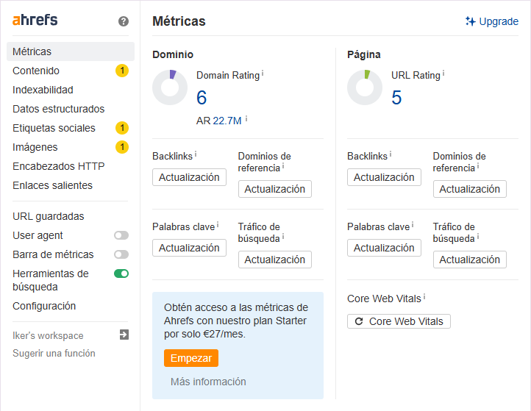Click the Domain Rating value 6
531x411 pixels.
coord(202,98)
